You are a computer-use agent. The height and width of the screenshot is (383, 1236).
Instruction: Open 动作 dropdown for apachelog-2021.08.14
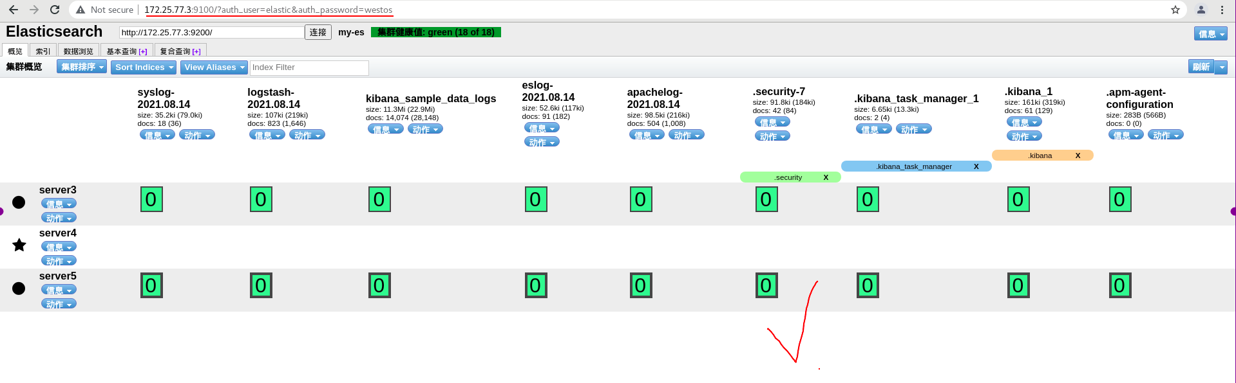(x=687, y=135)
